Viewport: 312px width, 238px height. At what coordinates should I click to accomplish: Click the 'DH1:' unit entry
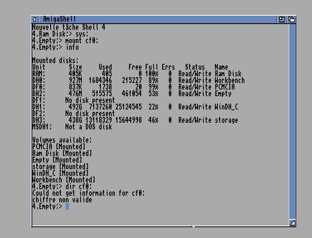point(39,107)
